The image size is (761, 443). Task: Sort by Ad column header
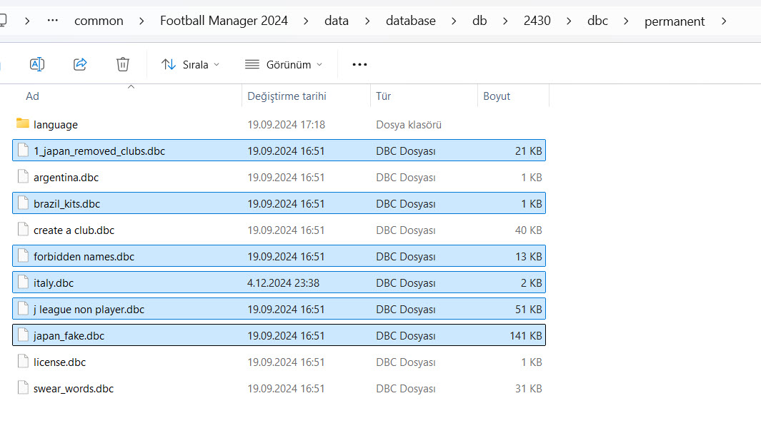point(32,96)
